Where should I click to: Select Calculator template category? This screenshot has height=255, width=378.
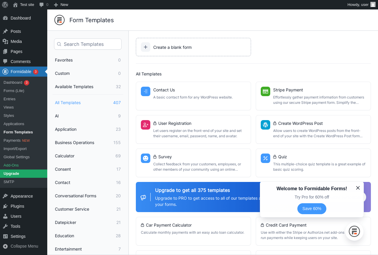point(88,156)
